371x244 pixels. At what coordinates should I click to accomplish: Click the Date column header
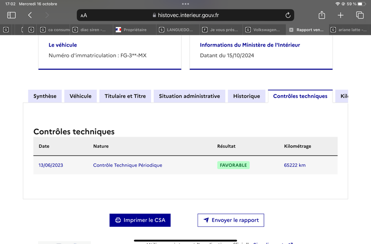[44, 146]
